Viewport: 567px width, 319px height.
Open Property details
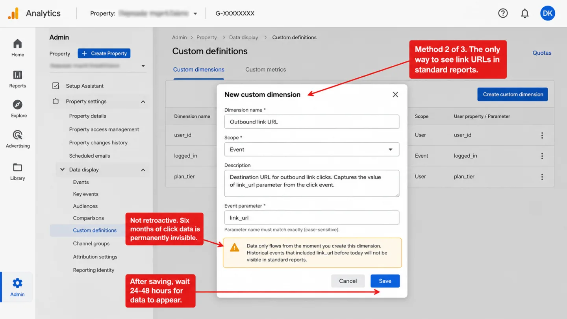tap(87, 116)
